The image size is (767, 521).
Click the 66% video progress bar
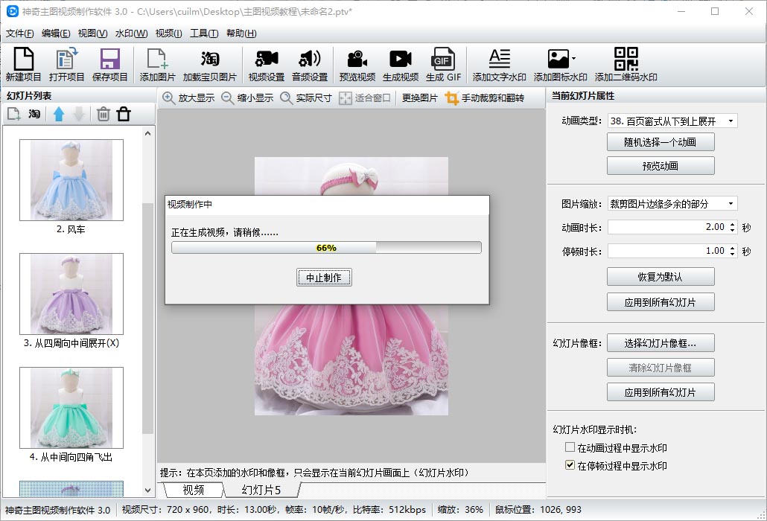pos(326,248)
